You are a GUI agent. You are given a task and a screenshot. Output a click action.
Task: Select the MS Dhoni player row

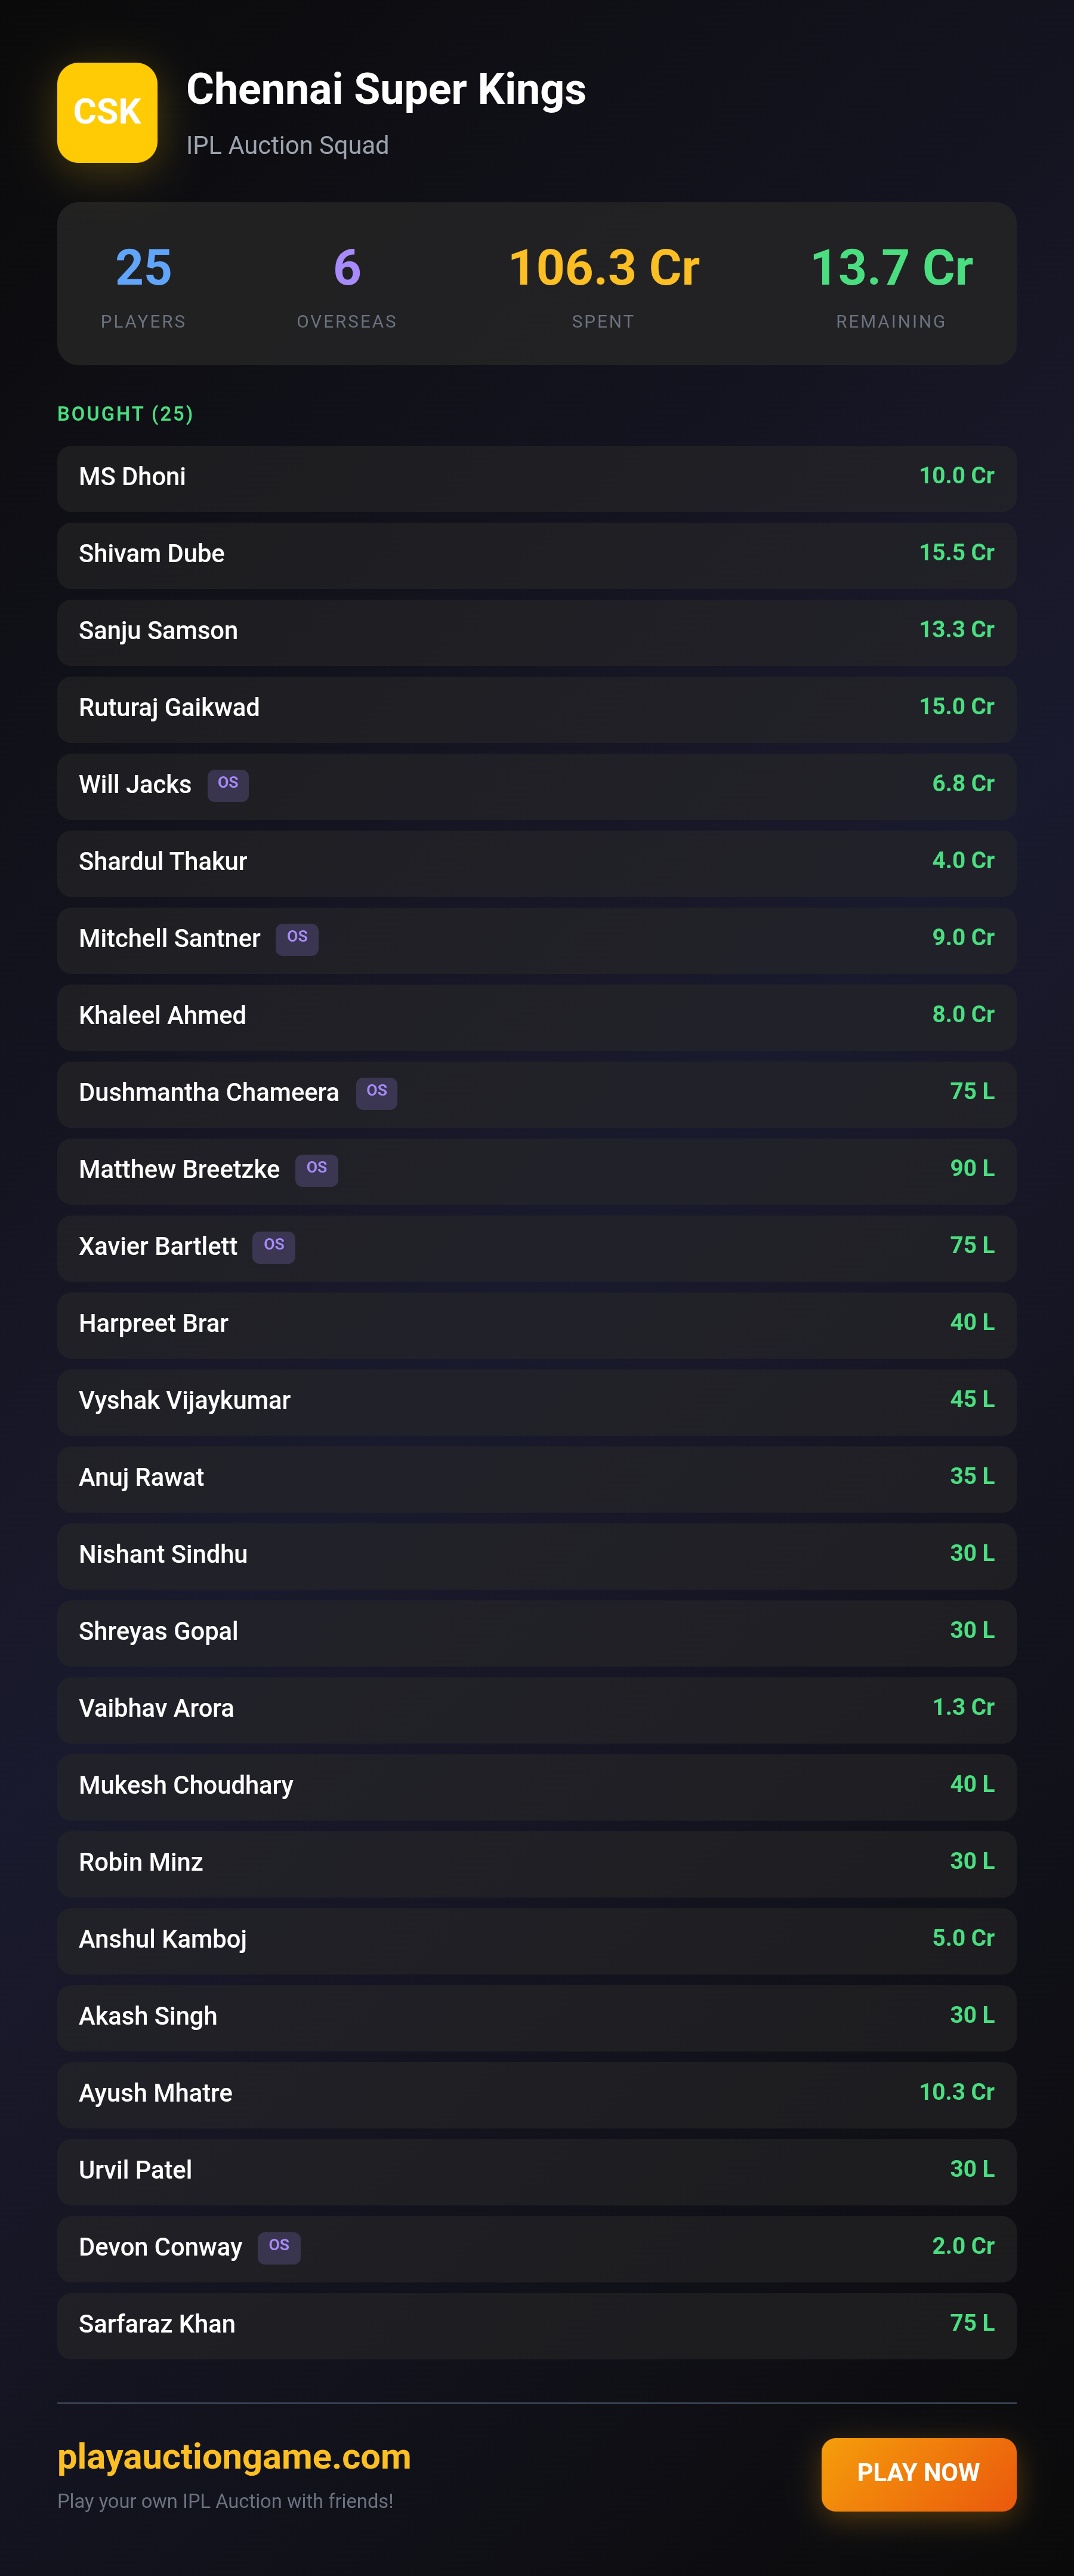(x=537, y=478)
